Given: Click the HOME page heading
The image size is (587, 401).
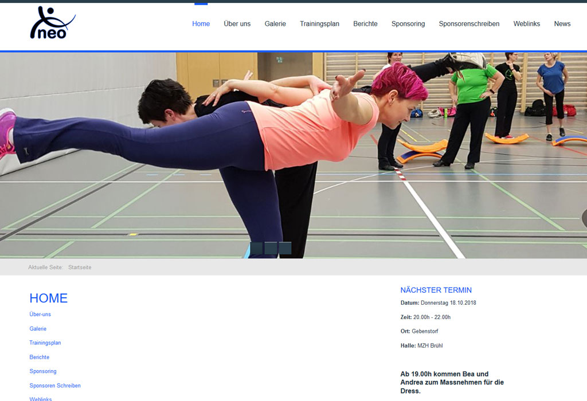Looking at the screenshot, I should [49, 298].
